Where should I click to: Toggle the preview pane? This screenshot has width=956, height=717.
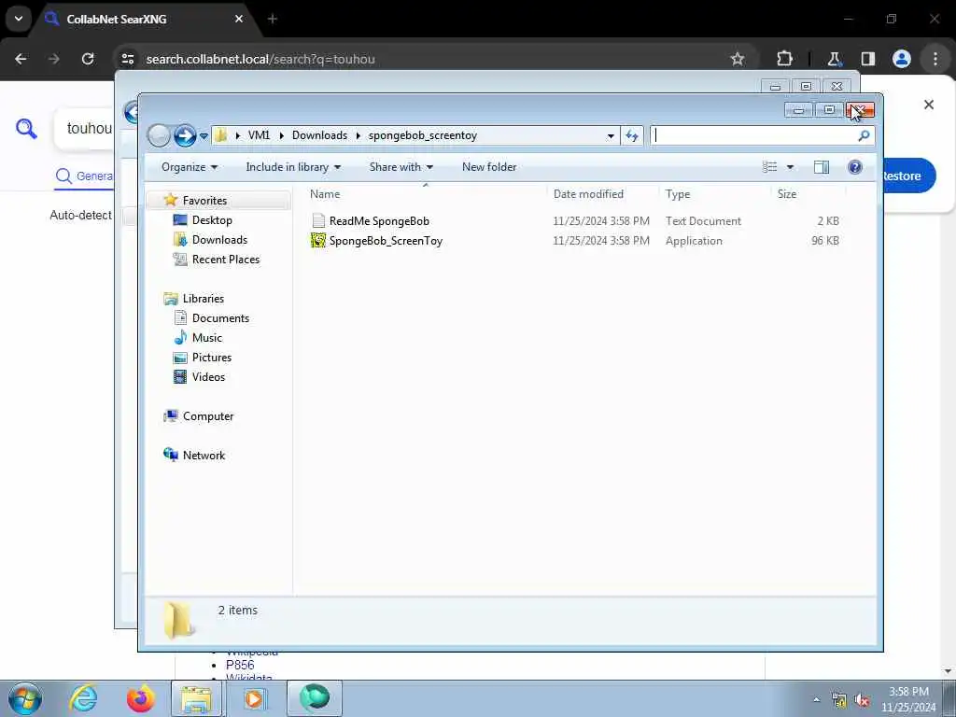(x=822, y=167)
